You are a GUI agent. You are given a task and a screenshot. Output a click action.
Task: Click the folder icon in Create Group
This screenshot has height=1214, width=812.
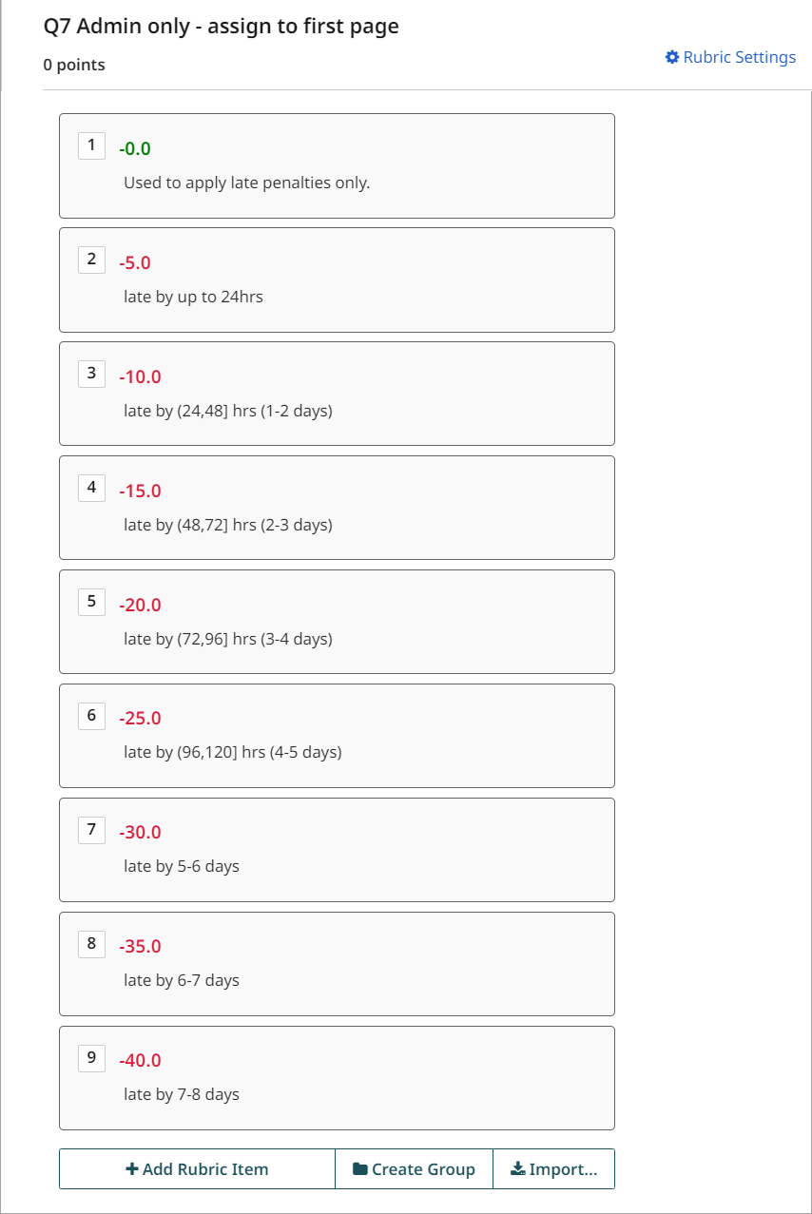pyautogui.click(x=360, y=1169)
